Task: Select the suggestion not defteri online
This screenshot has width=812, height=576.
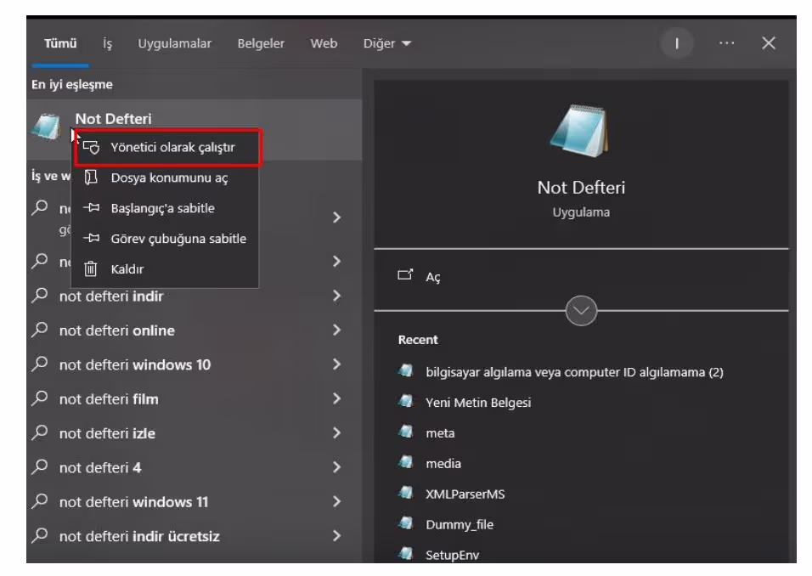Action: tap(117, 330)
